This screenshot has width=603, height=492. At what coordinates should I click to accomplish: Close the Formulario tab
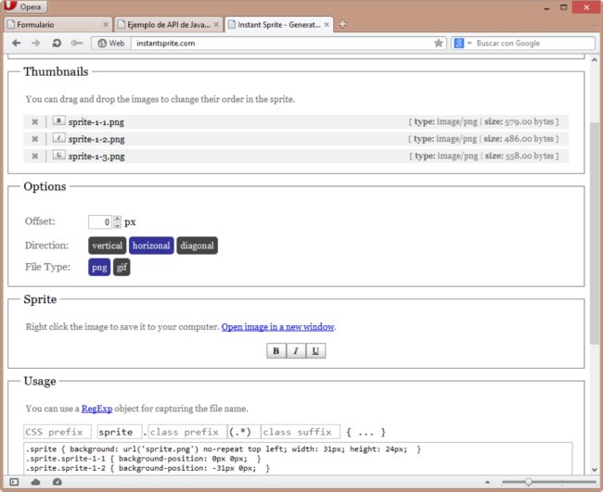pos(106,25)
